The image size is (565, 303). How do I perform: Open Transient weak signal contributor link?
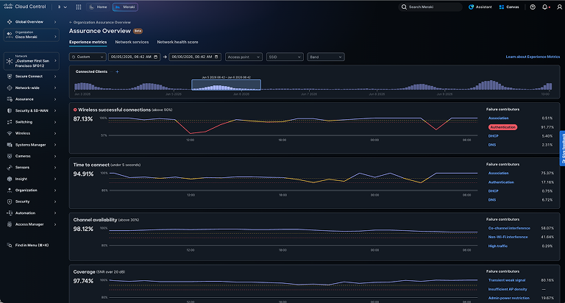(507, 280)
